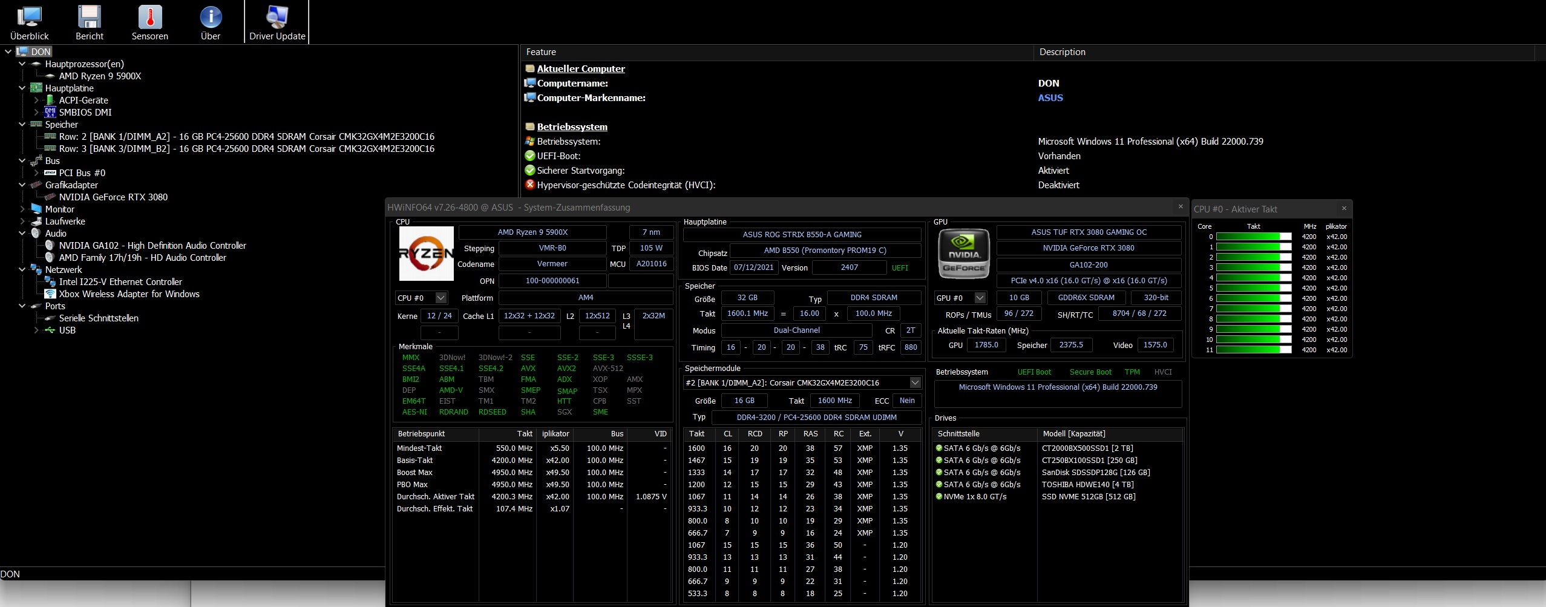Select the Boost Max operating point row

531,473
